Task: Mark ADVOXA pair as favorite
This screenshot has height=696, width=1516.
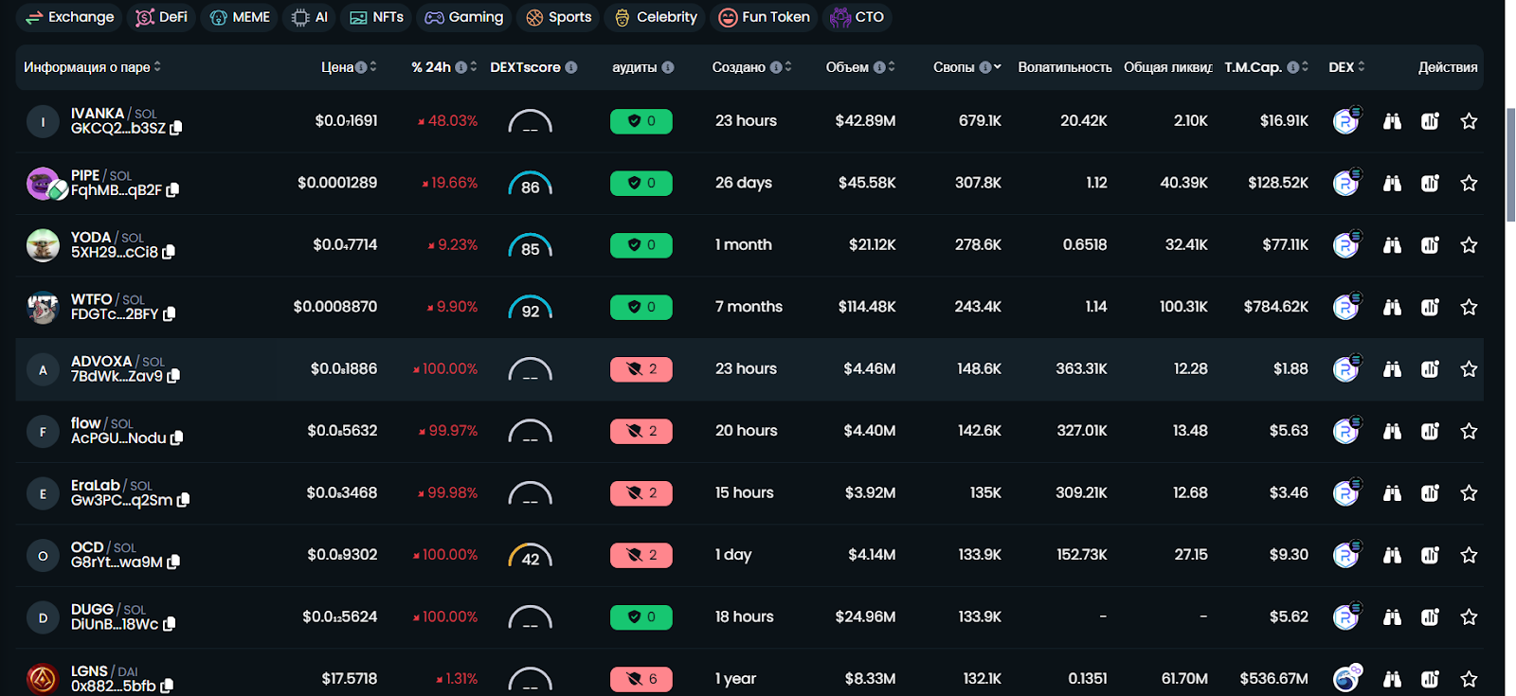Action: (1469, 369)
